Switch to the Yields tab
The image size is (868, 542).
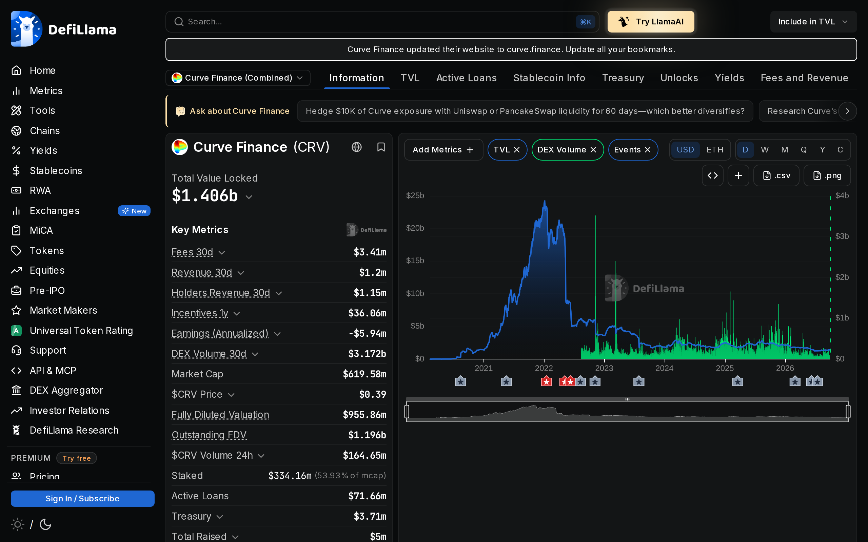click(x=729, y=78)
